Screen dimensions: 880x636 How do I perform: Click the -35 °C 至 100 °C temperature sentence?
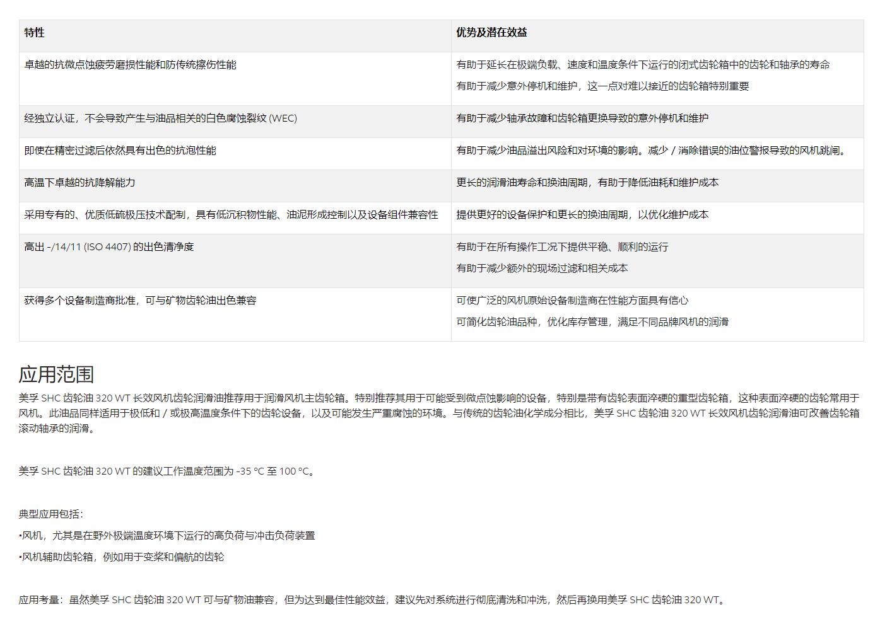click(167, 471)
